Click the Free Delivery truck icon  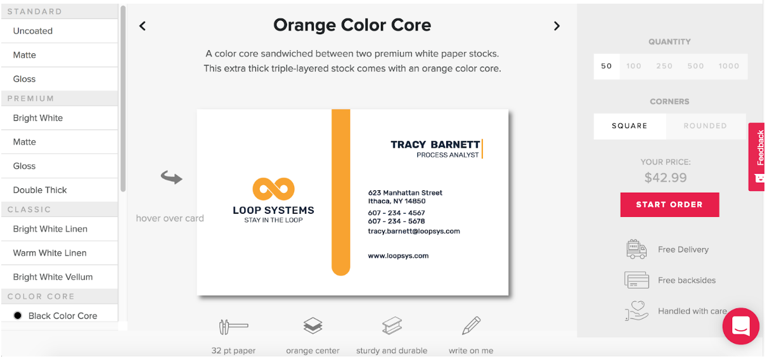[636, 249]
